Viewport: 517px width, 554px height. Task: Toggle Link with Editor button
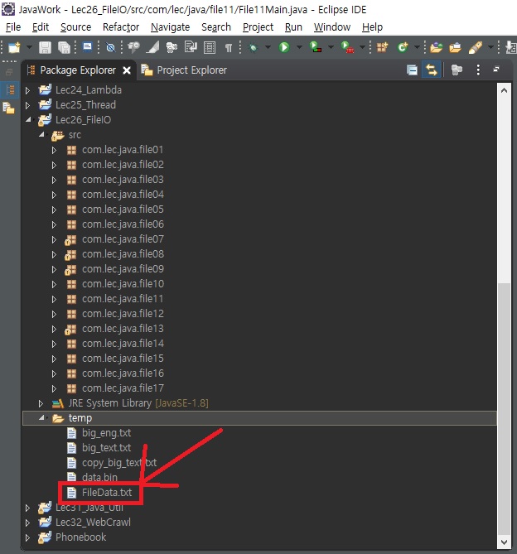coord(432,70)
